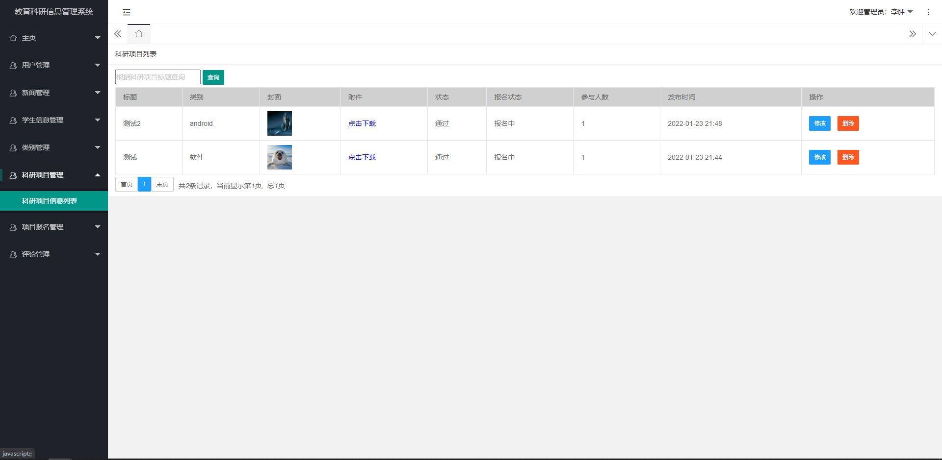Click 点击下载 link in 测试2 row
Screen dimensions: 942x460
(x=362, y=123)
